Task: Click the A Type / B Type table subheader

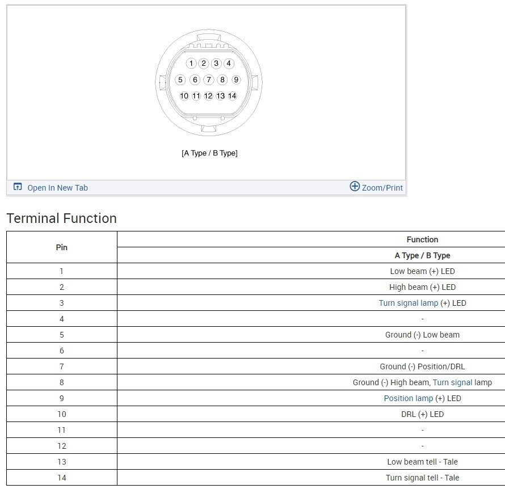Action: click(x=422, y=255)
